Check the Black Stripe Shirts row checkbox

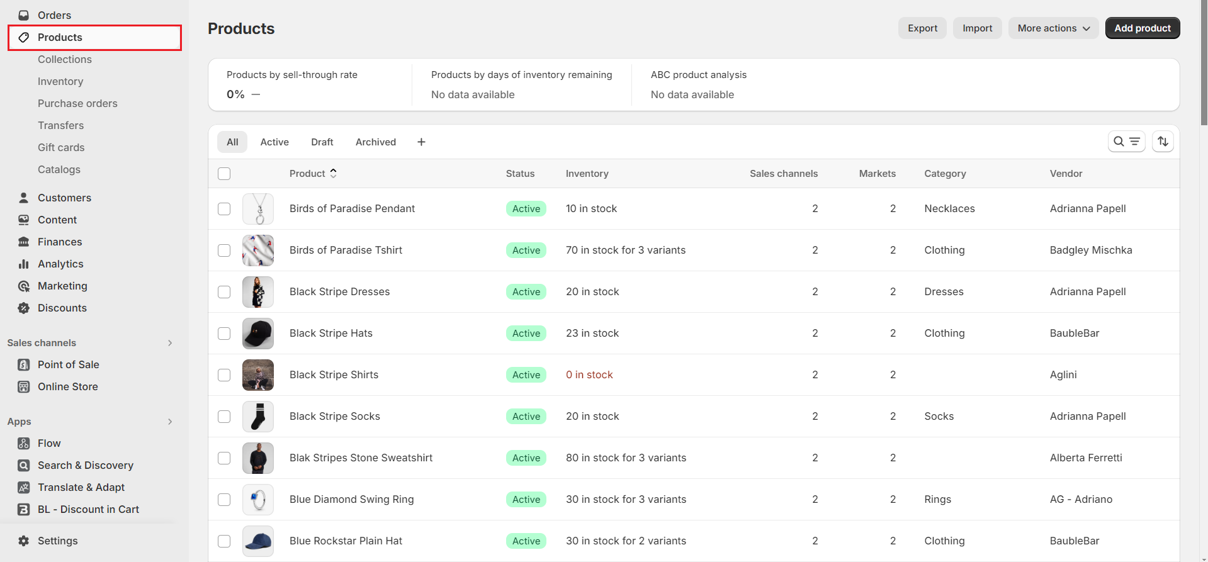tap(224, 375)
